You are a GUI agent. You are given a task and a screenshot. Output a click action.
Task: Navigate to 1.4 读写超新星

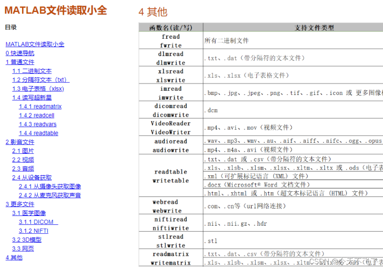[x=32, y=98]
